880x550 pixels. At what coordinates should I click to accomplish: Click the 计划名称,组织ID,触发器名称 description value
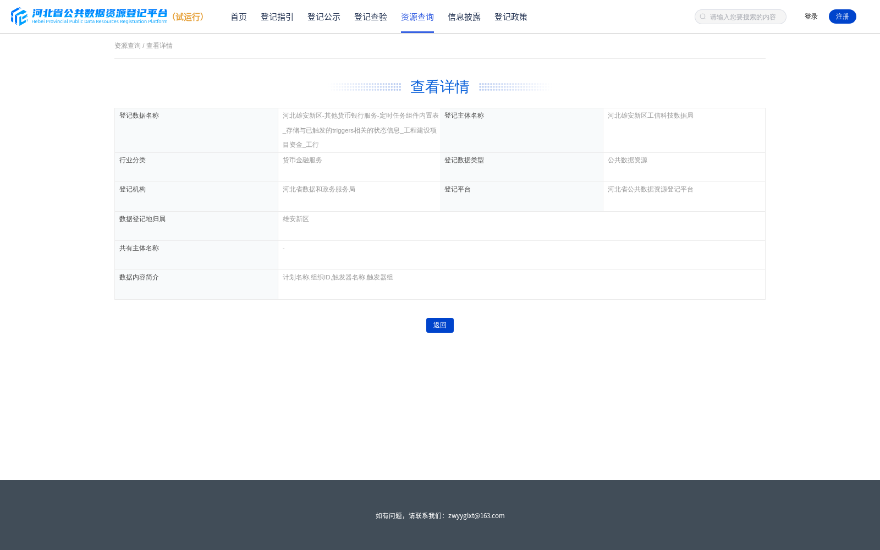point(338,277)
